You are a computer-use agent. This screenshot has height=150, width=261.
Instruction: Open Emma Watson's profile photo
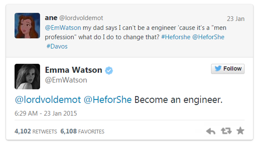pos(27,76)
